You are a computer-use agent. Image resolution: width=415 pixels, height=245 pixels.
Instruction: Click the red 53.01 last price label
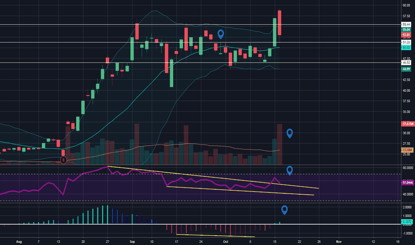(x=406, y=35)
